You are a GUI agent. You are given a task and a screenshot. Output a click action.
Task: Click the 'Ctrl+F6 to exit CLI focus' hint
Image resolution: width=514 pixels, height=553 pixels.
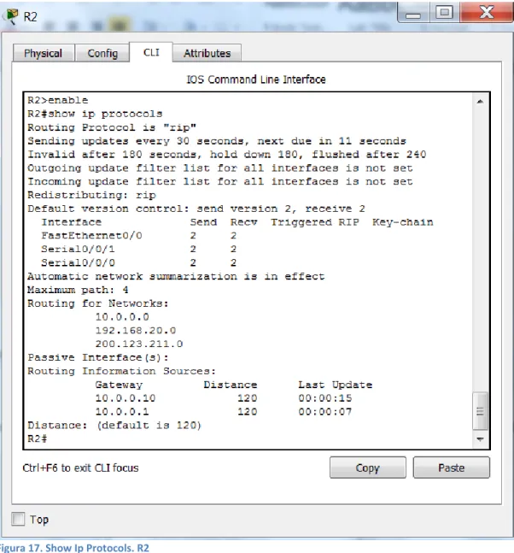[80, 468]
